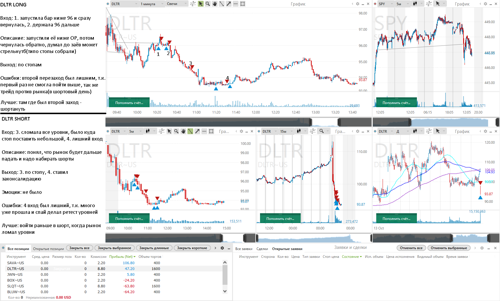Click left handle of SPY chart range slider
Viewport: 500px width, 301px height.
coord(410,122)
